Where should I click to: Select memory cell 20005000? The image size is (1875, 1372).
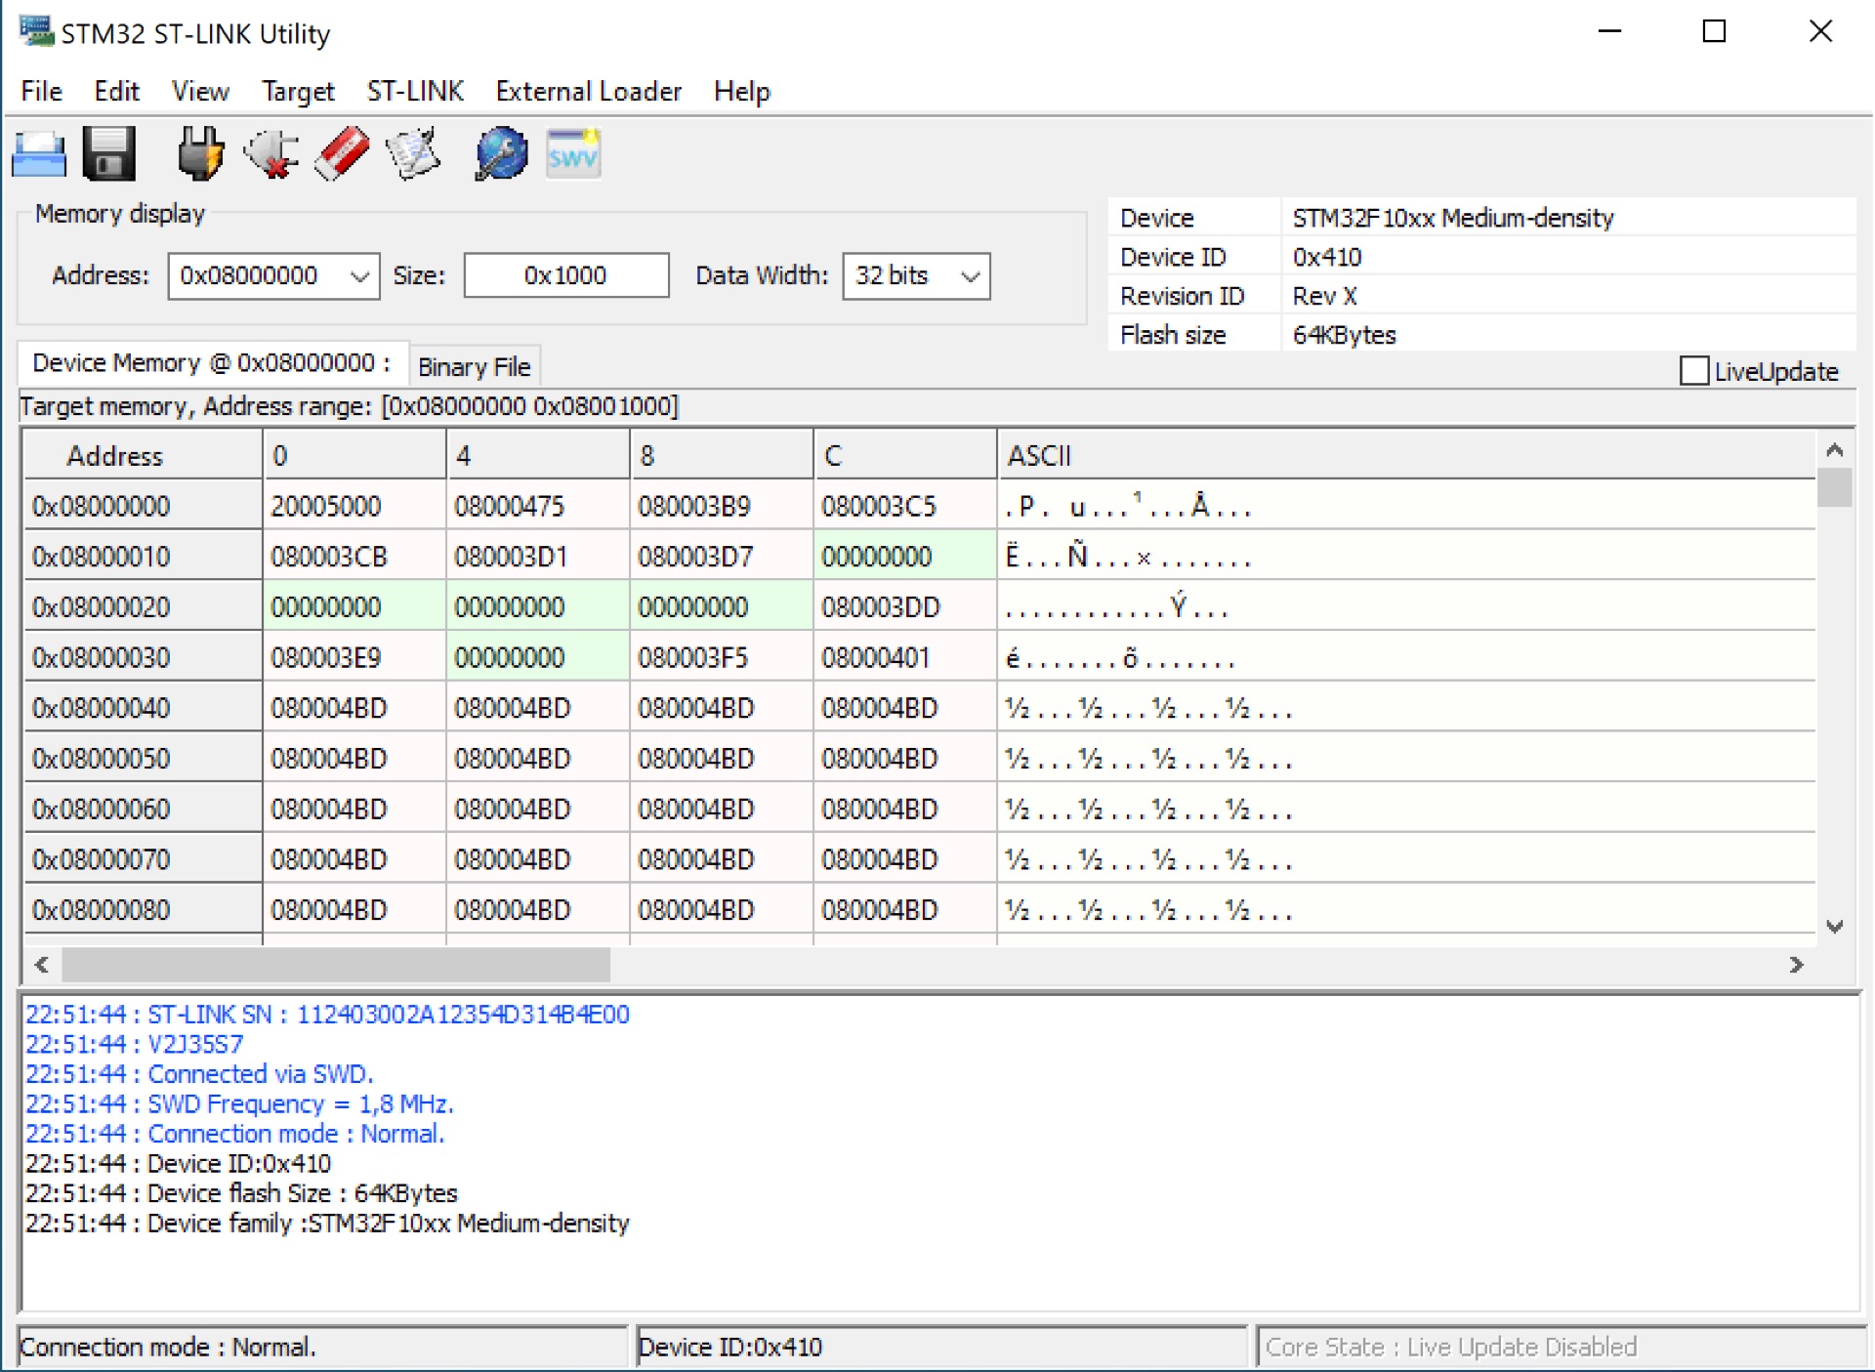[354, 507]
